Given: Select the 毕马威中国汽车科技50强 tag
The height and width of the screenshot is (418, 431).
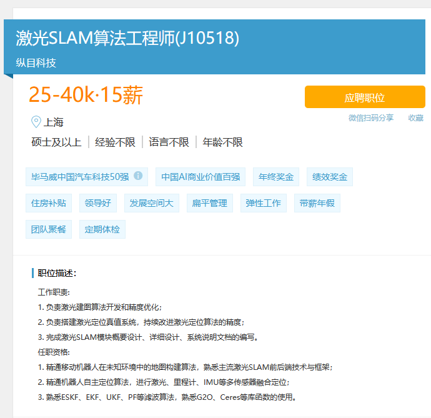Looking at the screenshot, I should [x=87, y=177].
